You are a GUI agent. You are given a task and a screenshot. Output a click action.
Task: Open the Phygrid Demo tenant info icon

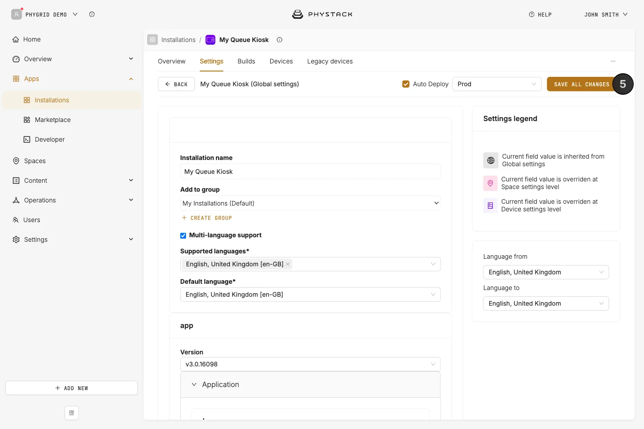point(92,14)
